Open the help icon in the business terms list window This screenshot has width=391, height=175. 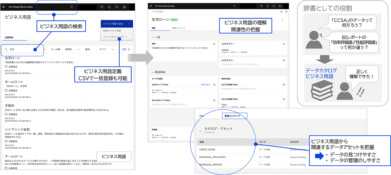pyautogui.click(x=102, y=7)
